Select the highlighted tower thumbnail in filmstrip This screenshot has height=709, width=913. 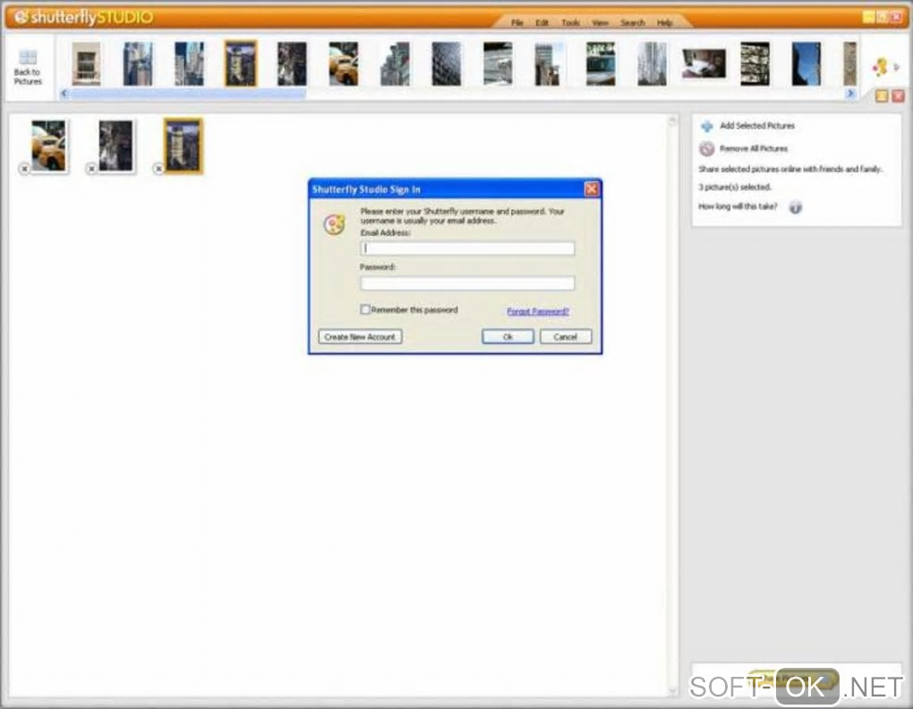[x=241, y=64]
